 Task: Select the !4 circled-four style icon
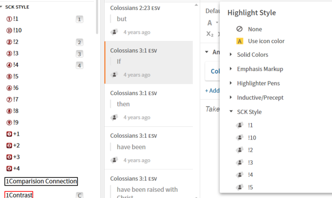click(x=9, y=65)
